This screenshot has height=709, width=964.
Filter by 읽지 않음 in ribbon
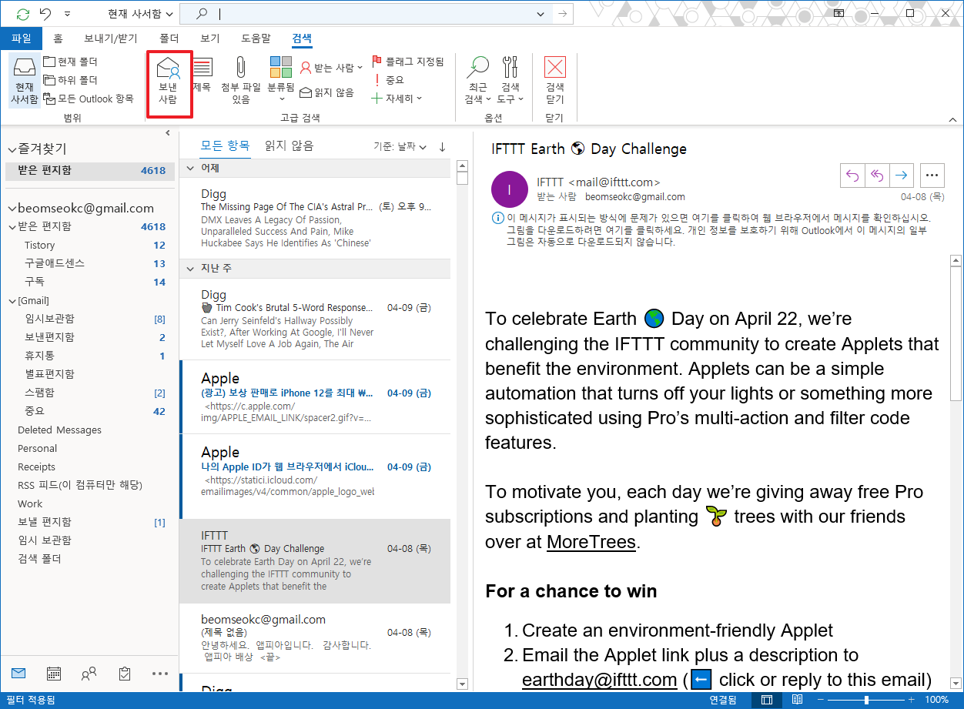pyautogui.click(x=327, y=92)
